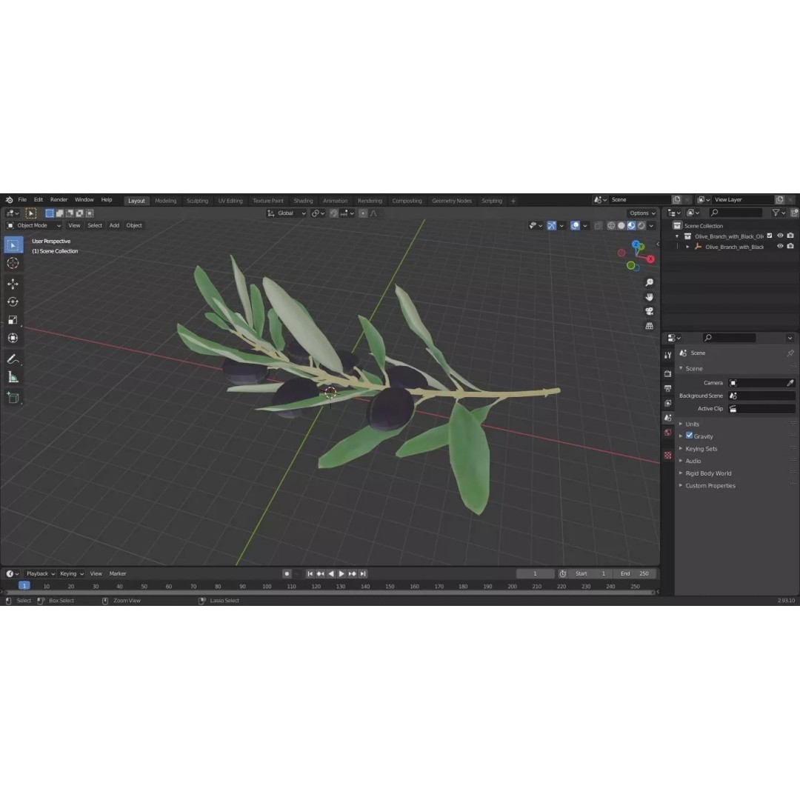
Task: Open the timeline Marker menu
Action: (x=118, y=574)
